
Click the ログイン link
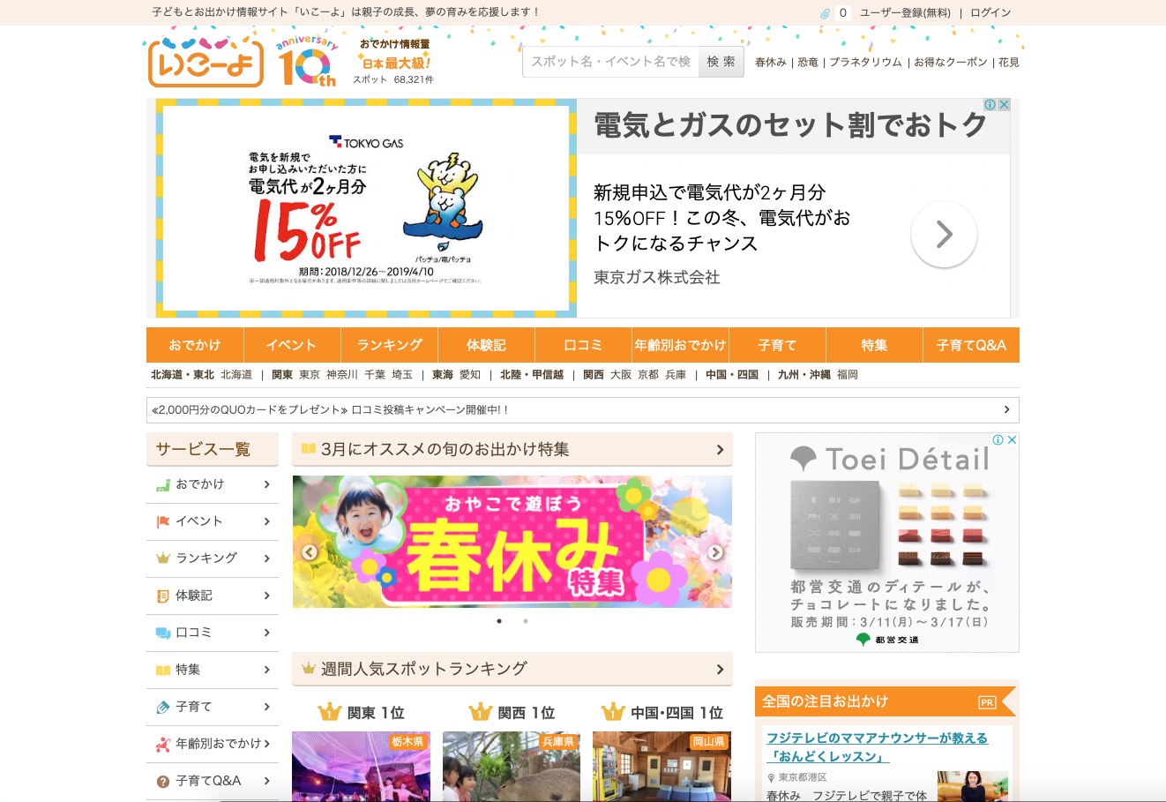pyautogui.click(x=990, y=13)
